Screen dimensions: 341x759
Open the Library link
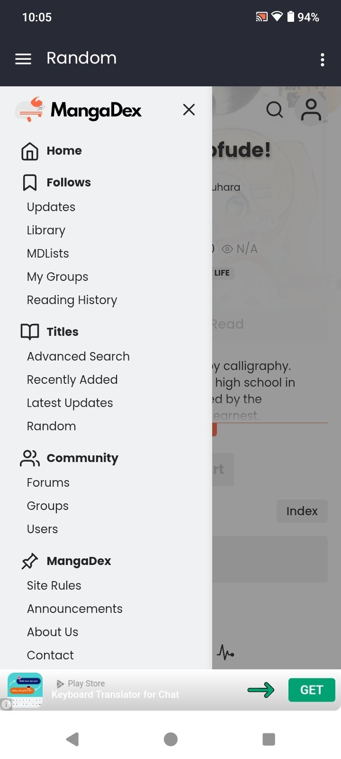pyautogui.click(x=46, y=231)
